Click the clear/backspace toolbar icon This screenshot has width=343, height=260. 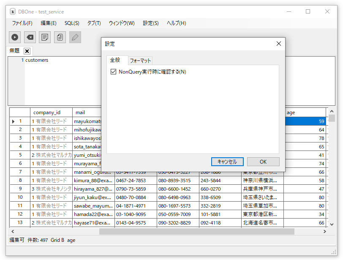click(30, 37)
